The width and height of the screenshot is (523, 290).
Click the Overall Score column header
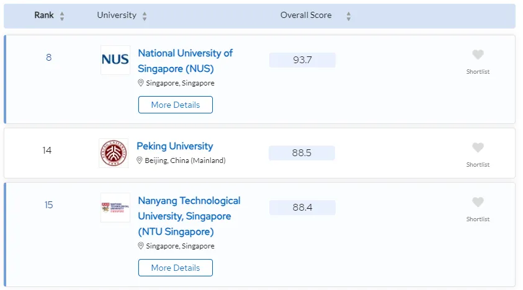306,15
